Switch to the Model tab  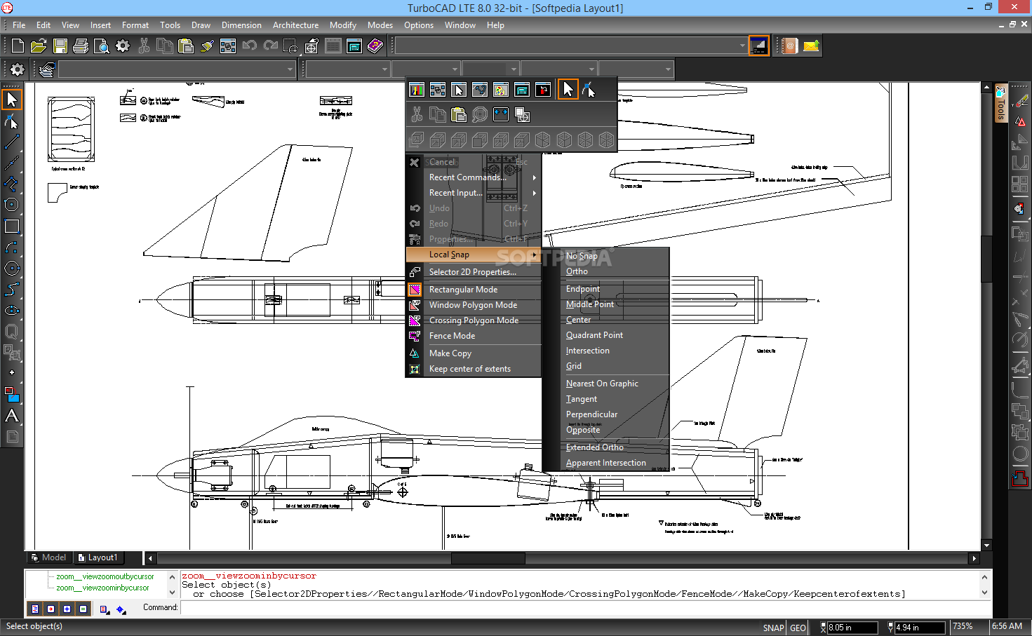coord(49,557)
